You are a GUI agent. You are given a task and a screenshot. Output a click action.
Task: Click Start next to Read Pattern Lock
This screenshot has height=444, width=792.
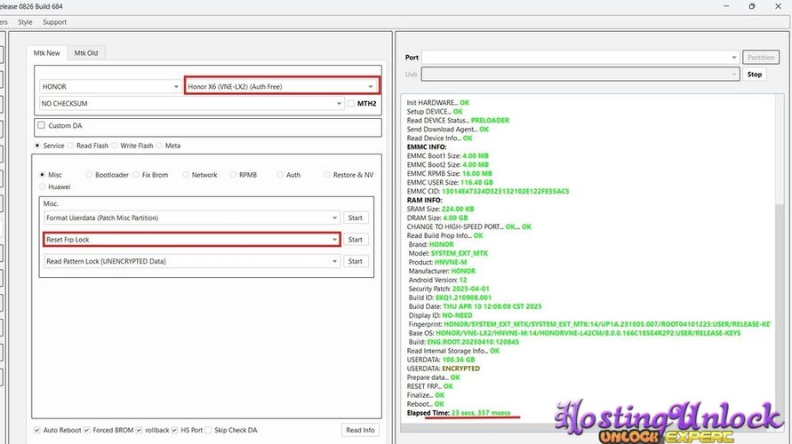pos(355,261)
